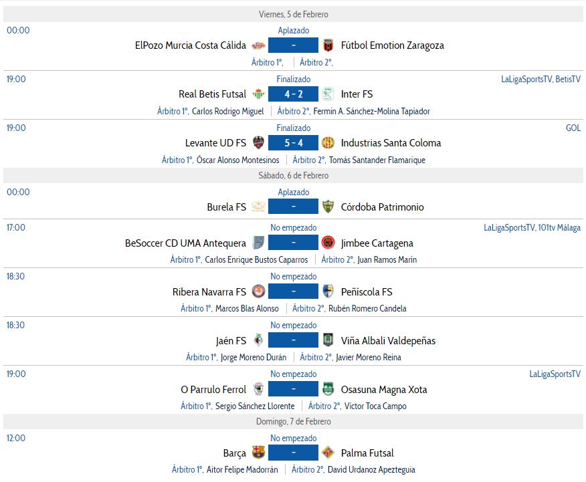Open ElPozo Murcia Costa Cálida team page

coord(190,45)
